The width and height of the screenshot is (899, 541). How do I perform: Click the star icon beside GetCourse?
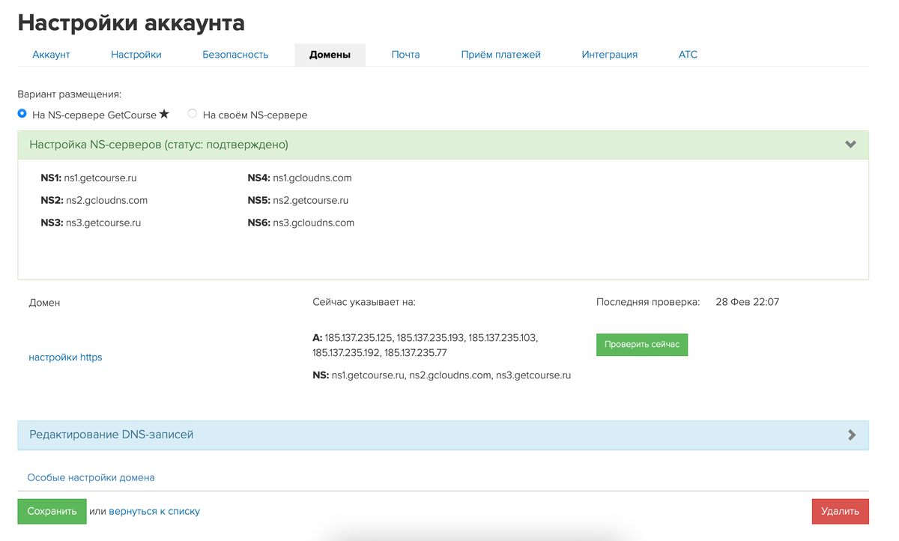click(164, 115)
